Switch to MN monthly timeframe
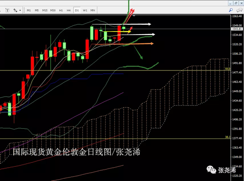This screenshot has height=181, width=244. pyautogui.click(x=93, y=11)
